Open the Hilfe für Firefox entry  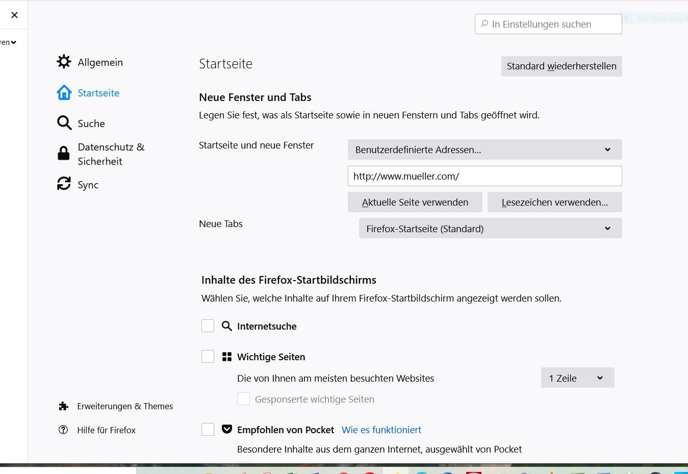point(106,430)
